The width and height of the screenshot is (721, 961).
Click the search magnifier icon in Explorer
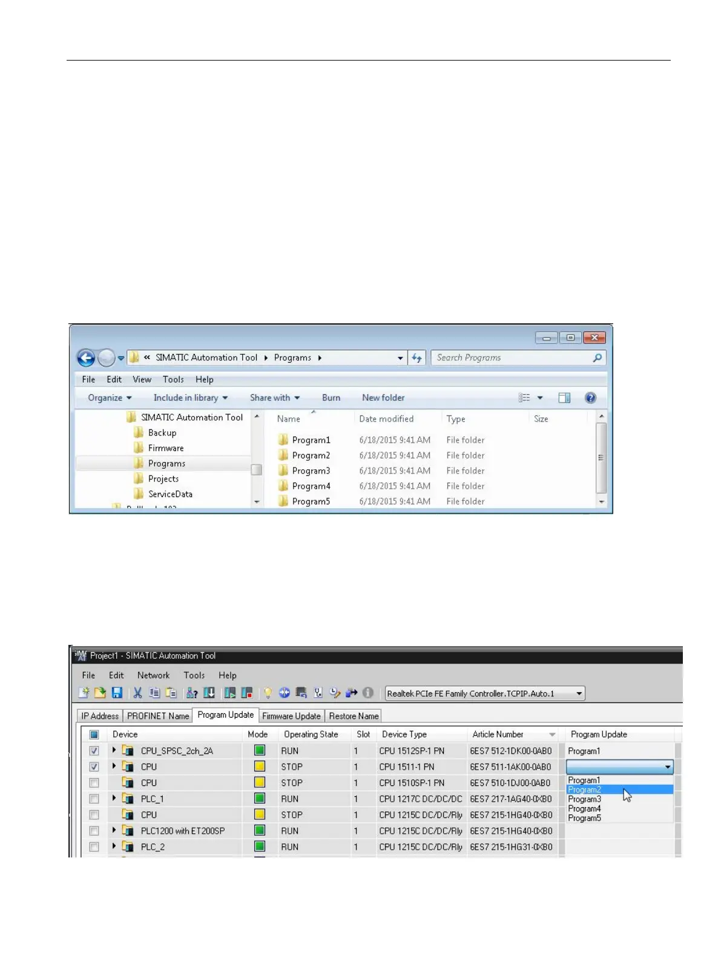coord(598,358)
